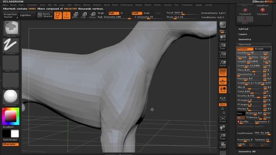Activate the orange Edit mode button
Screen dimensions: 276x155
tap(58, 15)
